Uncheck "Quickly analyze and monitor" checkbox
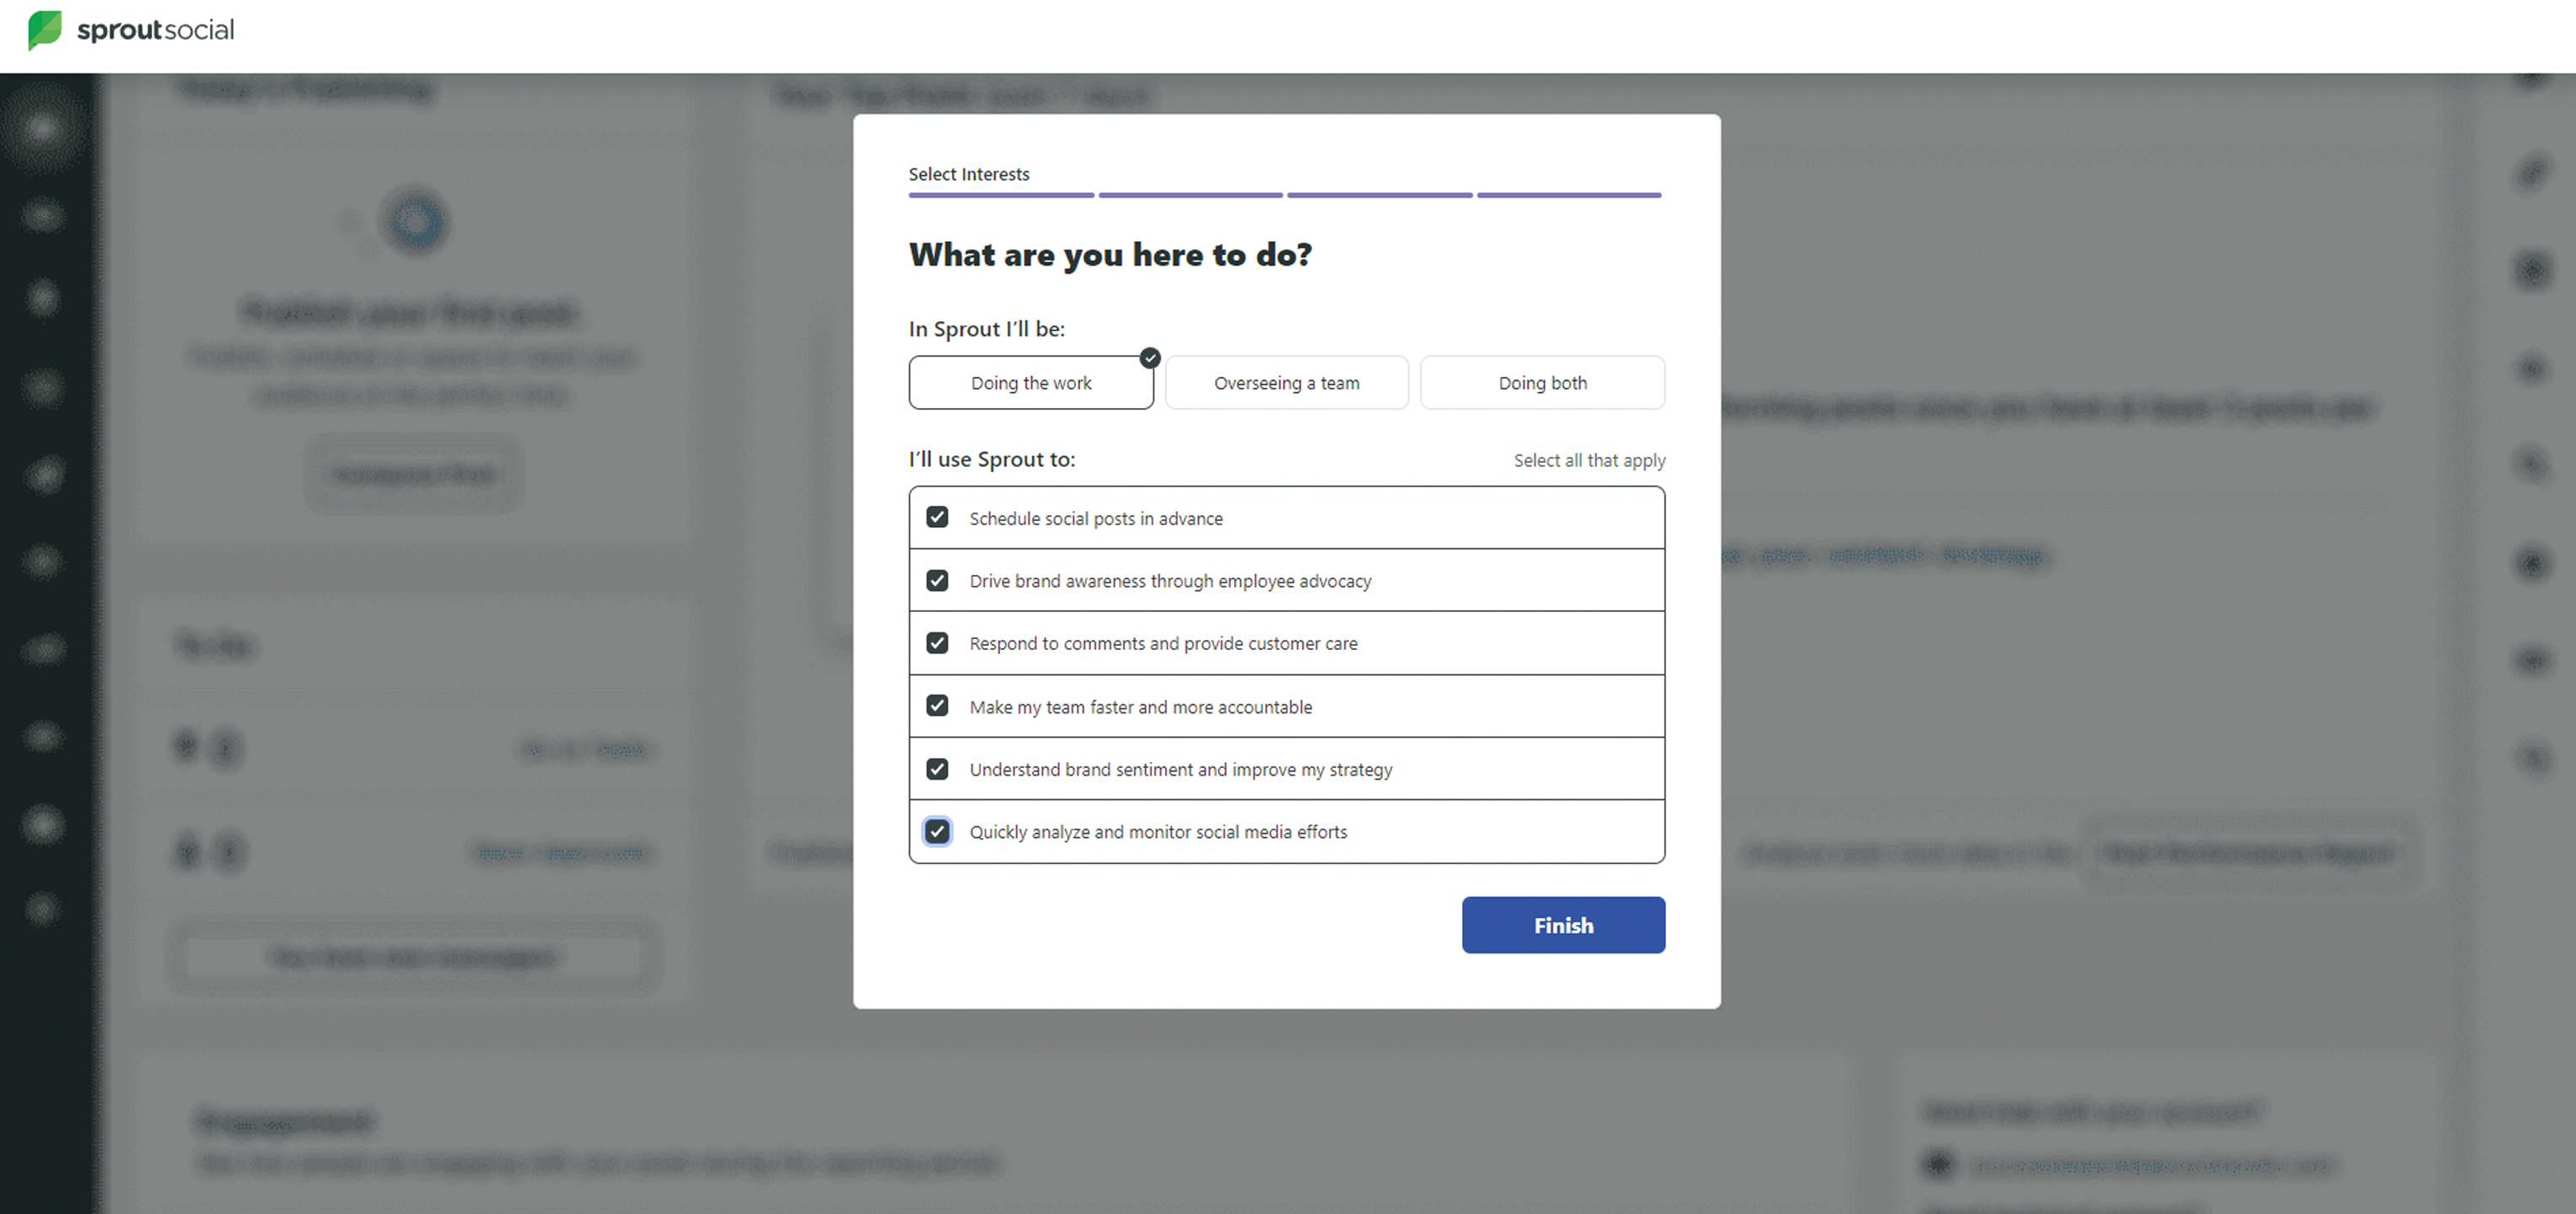Viewport: 2576px width, 1214px height. click(937, 832)
